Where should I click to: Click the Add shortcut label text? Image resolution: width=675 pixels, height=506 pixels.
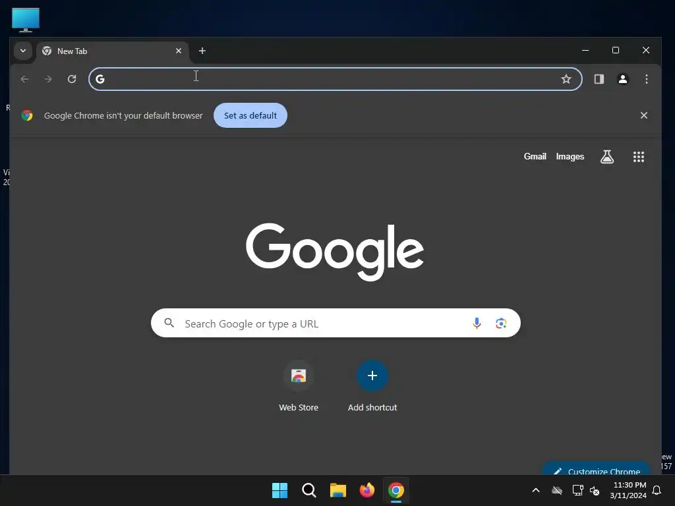(372, 407)
